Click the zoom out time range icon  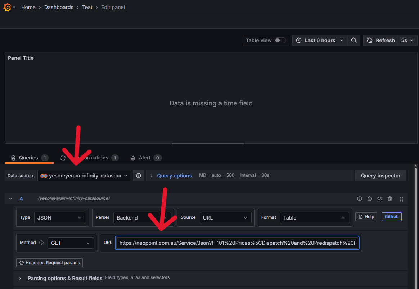pyautogui.click(x=354, y=40)
